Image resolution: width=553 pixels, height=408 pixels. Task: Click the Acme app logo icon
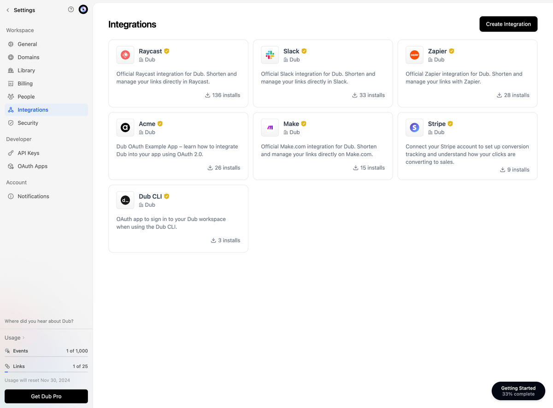[125, 128]
